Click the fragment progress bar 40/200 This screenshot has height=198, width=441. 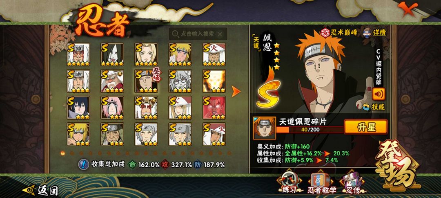click(310, 130)
